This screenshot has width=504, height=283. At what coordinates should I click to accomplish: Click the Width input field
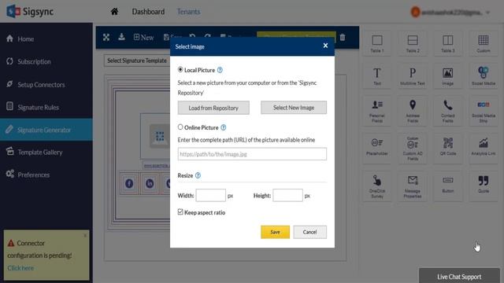point(211,196)
